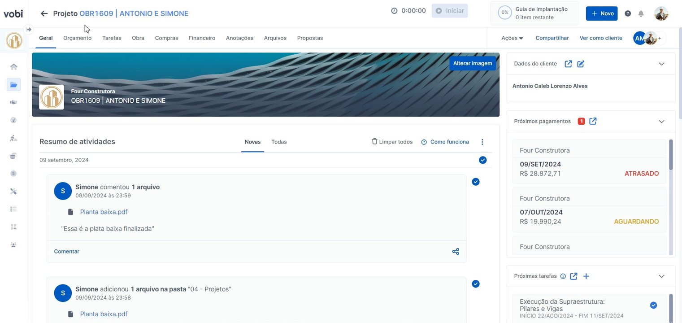Collapse the Dados do cliente panel
Screen dimensions: 682x323
click(x=661, y=64)
